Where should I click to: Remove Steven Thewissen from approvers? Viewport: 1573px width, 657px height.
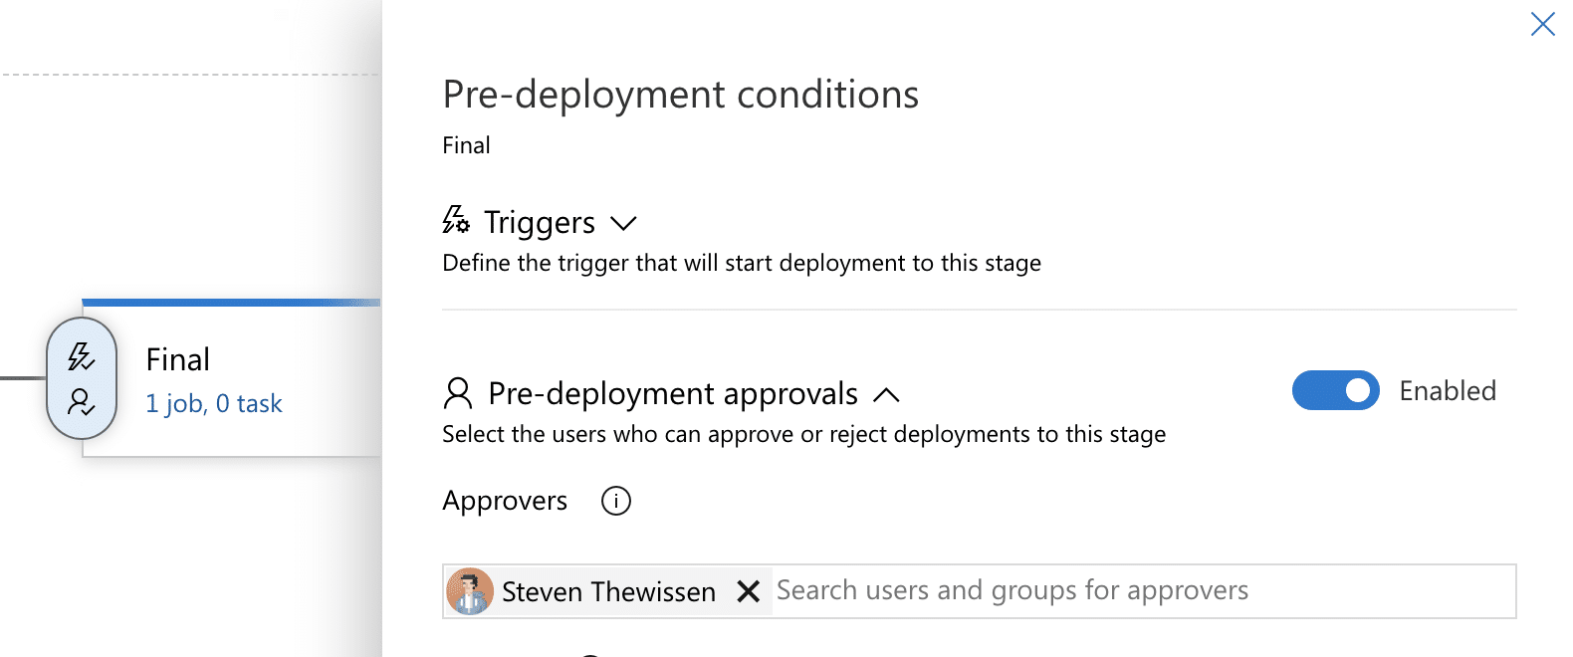(749, 591)
